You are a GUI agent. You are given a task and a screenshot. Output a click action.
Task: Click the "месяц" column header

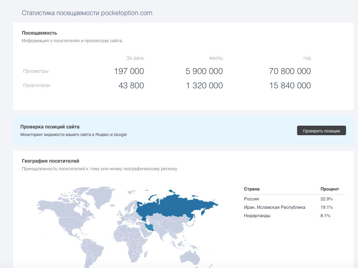[x=216, y=58]
